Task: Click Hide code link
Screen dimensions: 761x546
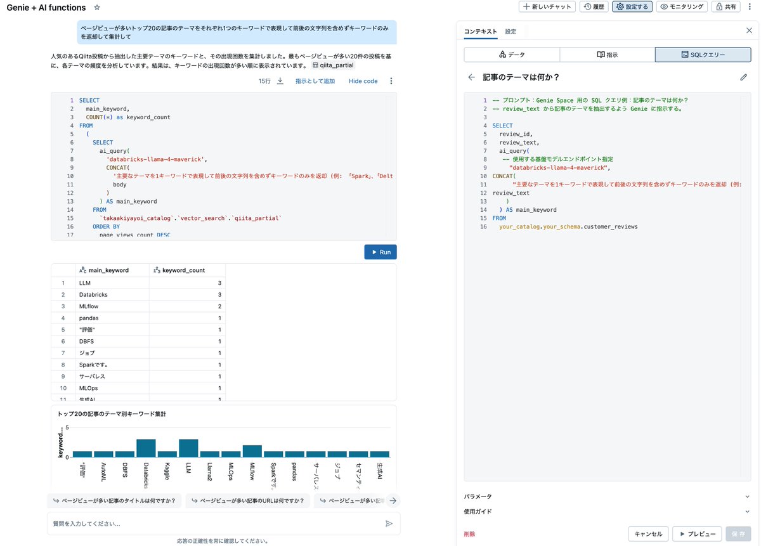Action: (x=363, y=81)
